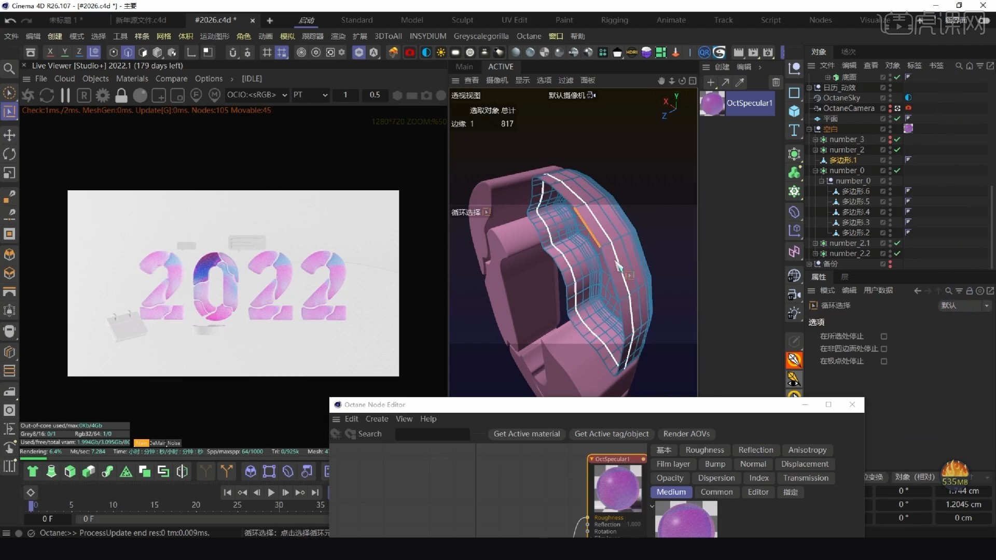Viewport: 996px width, 560px height.
Task: Select the Move tool in left toolbar
Action: point(9,135)
